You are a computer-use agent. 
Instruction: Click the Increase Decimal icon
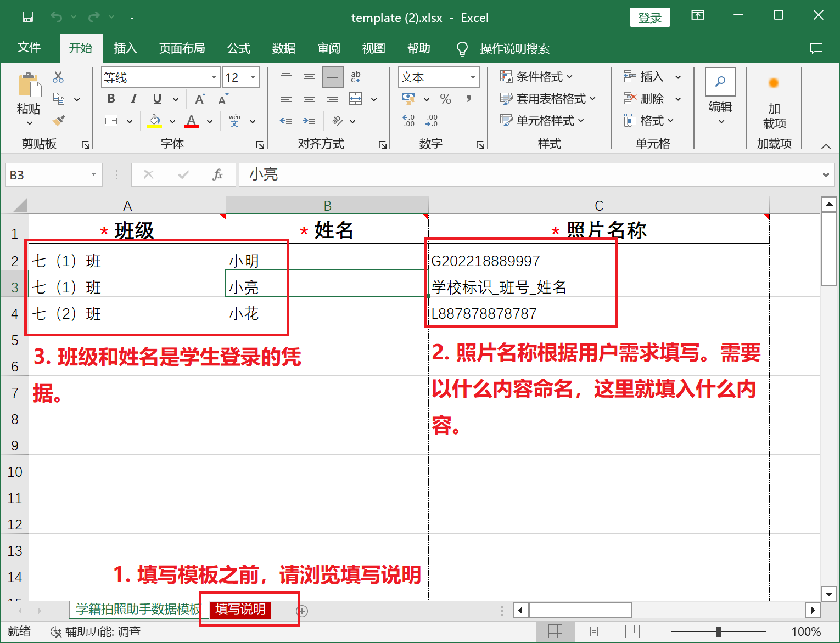pos(408,121)
